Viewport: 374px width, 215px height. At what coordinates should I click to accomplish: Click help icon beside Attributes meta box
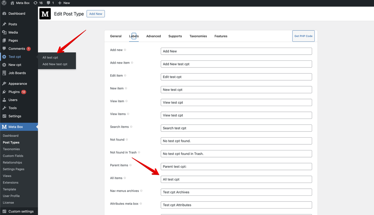(x=141, y=204)
